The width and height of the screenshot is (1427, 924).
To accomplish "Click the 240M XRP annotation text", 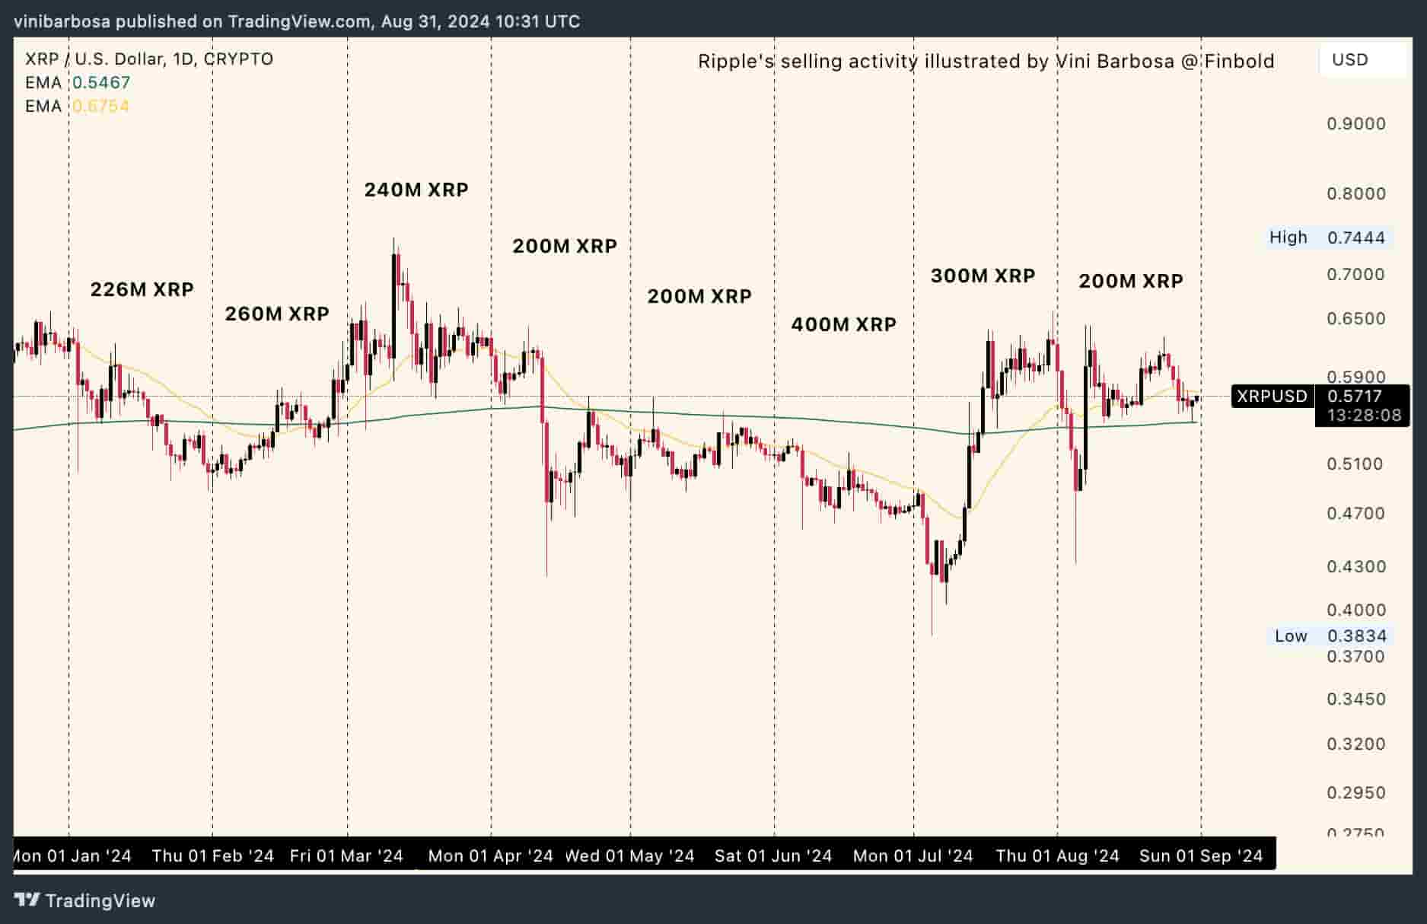I will (x=416, y=190).
